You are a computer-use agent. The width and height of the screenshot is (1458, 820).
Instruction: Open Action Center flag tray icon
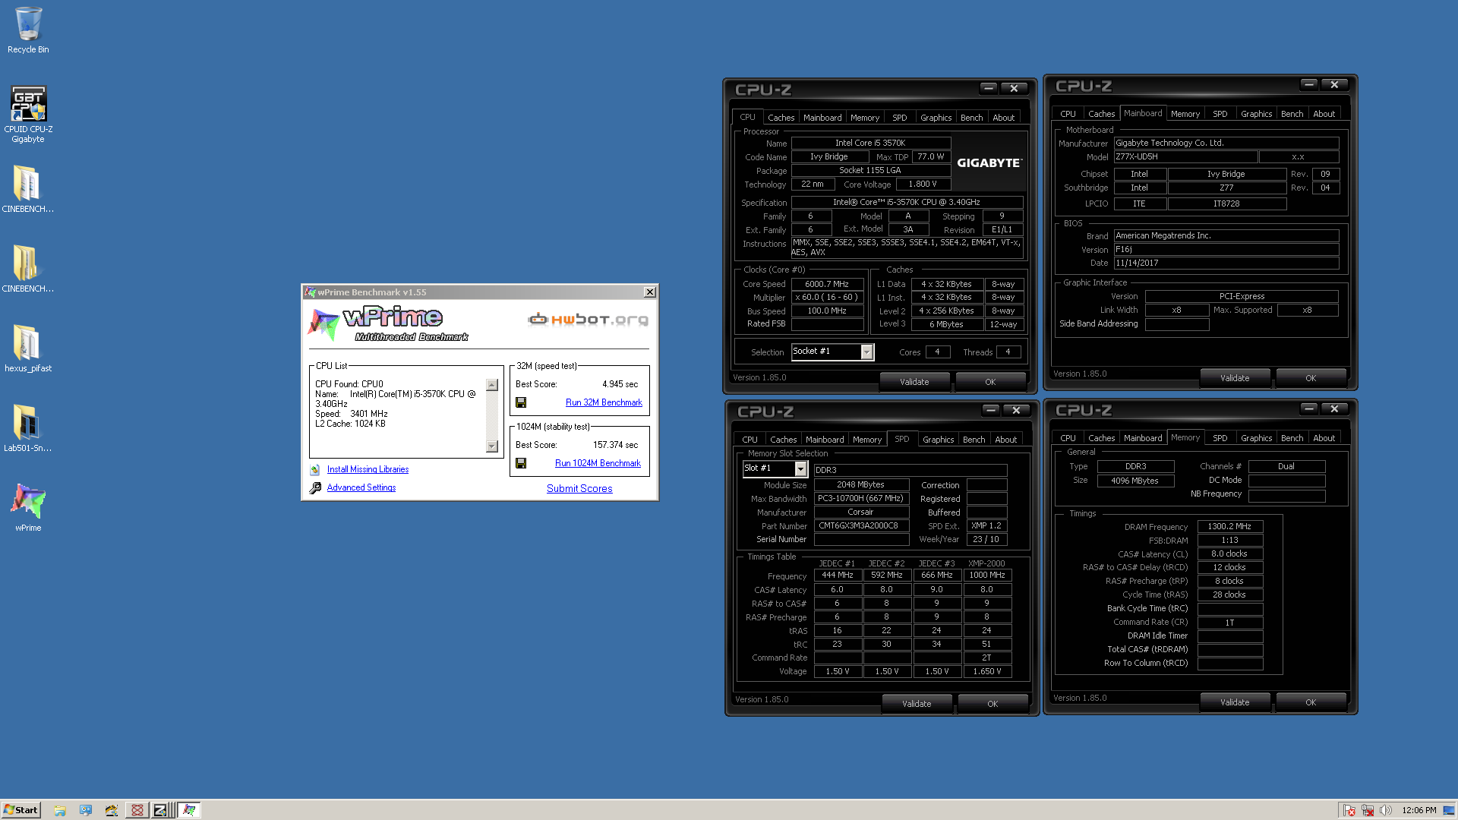[x=1349, y=810]
